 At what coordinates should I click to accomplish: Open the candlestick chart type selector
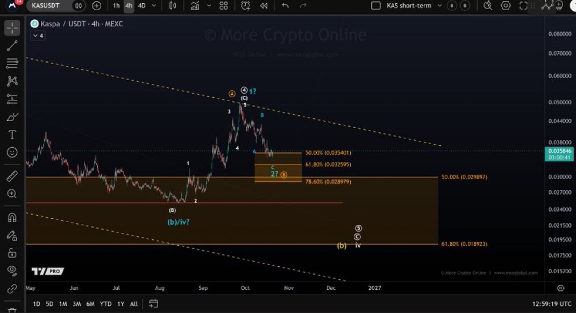tap(173, 5)
